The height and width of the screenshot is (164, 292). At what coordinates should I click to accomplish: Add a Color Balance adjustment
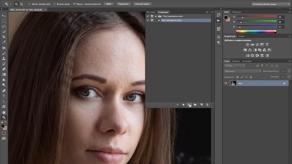pos(250,50)
